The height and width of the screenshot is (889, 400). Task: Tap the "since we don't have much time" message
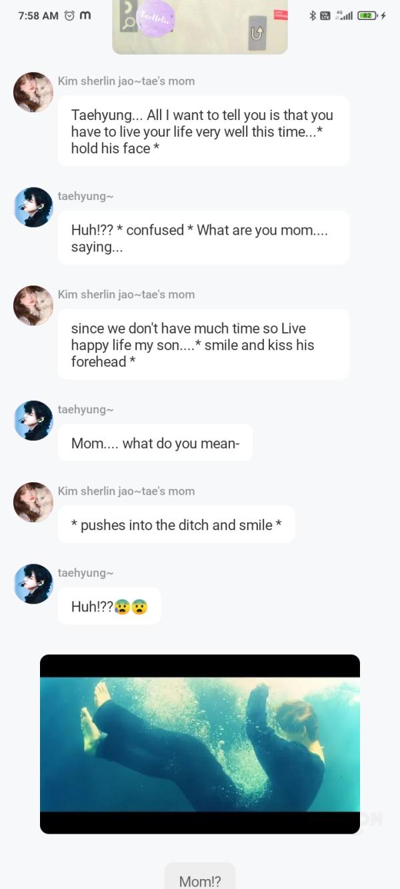(x=203, y=345)
